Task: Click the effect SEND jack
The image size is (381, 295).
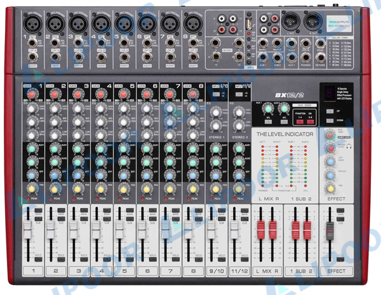Action: pyautogui.click(x=320, y=44)
